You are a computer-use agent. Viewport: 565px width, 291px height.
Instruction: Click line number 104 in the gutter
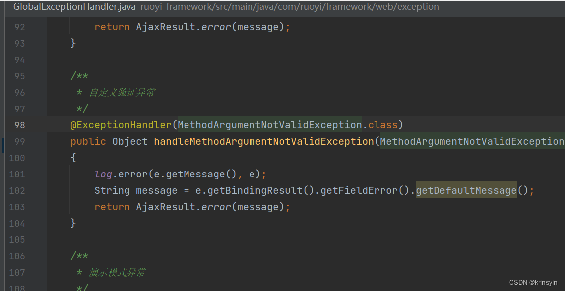[x=17, y=223]
